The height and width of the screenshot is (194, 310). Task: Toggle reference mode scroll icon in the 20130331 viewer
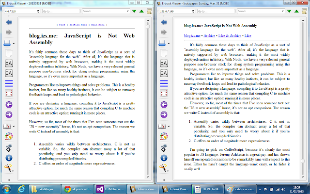[149, 11]
